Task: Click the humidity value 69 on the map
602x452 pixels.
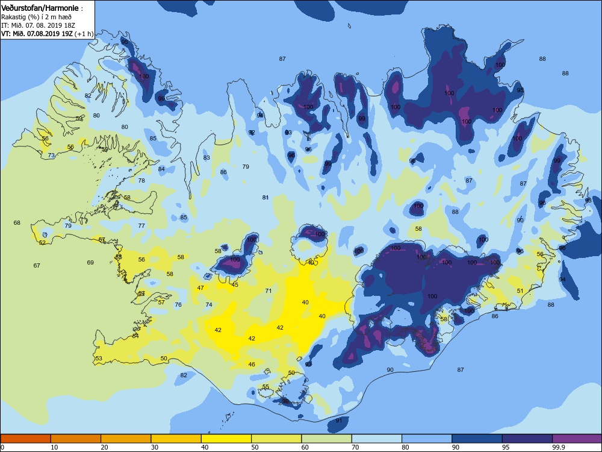Action: coord(90,263)
